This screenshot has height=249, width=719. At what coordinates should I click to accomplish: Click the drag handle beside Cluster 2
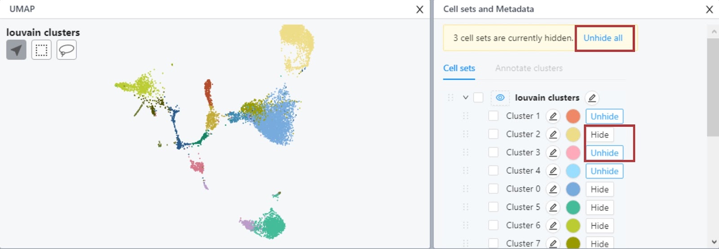tap(466, 134)
